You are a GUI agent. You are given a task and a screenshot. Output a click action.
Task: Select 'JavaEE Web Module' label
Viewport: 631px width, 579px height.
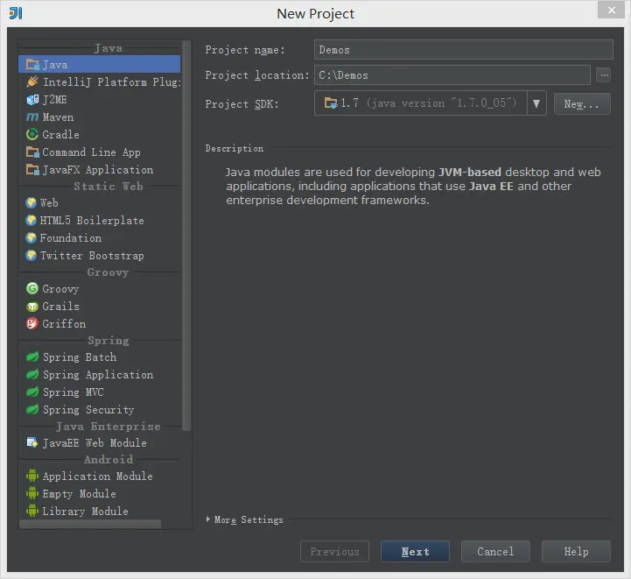point(95,443)
